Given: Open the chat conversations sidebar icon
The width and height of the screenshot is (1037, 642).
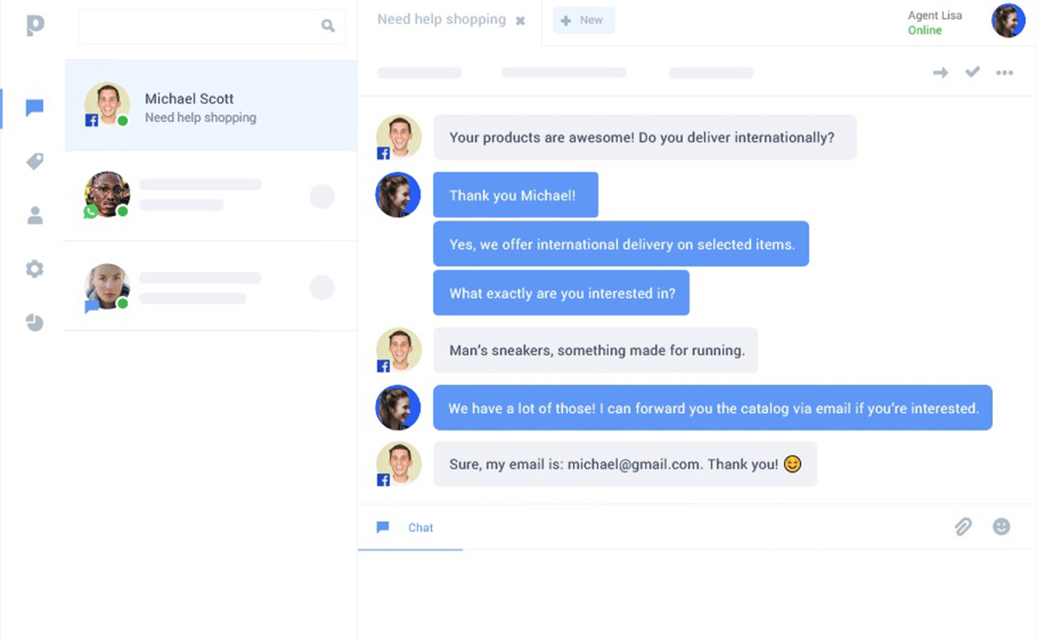Looking at the screenshot, I should [35, 108].
